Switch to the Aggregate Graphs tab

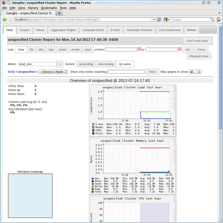coord(64,30)
